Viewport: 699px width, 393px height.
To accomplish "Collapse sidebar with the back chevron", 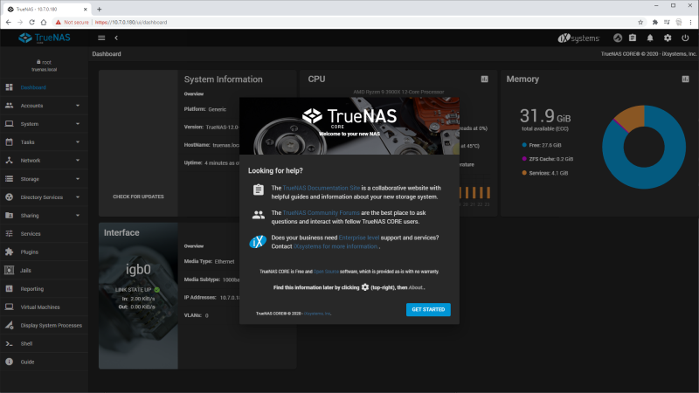I will coord(116,38).
